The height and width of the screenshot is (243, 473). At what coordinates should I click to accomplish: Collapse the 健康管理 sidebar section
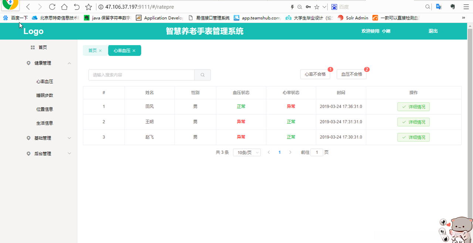click(69, 63)
